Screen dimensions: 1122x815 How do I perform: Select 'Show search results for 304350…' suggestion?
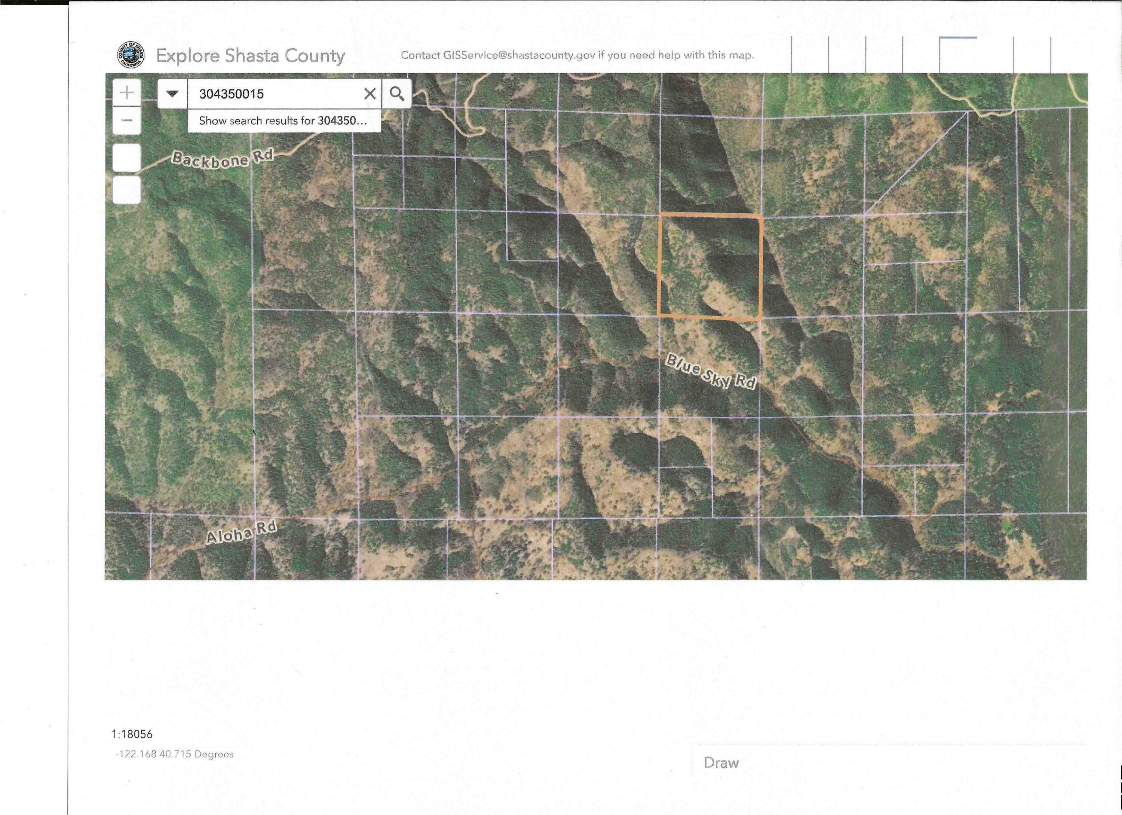point(284,121)
